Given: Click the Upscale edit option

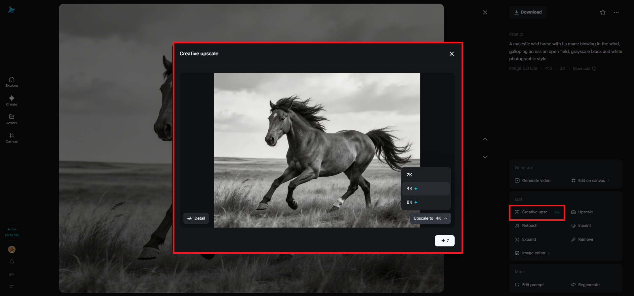Looking at the screenshot, I should [x=582, y=212].
